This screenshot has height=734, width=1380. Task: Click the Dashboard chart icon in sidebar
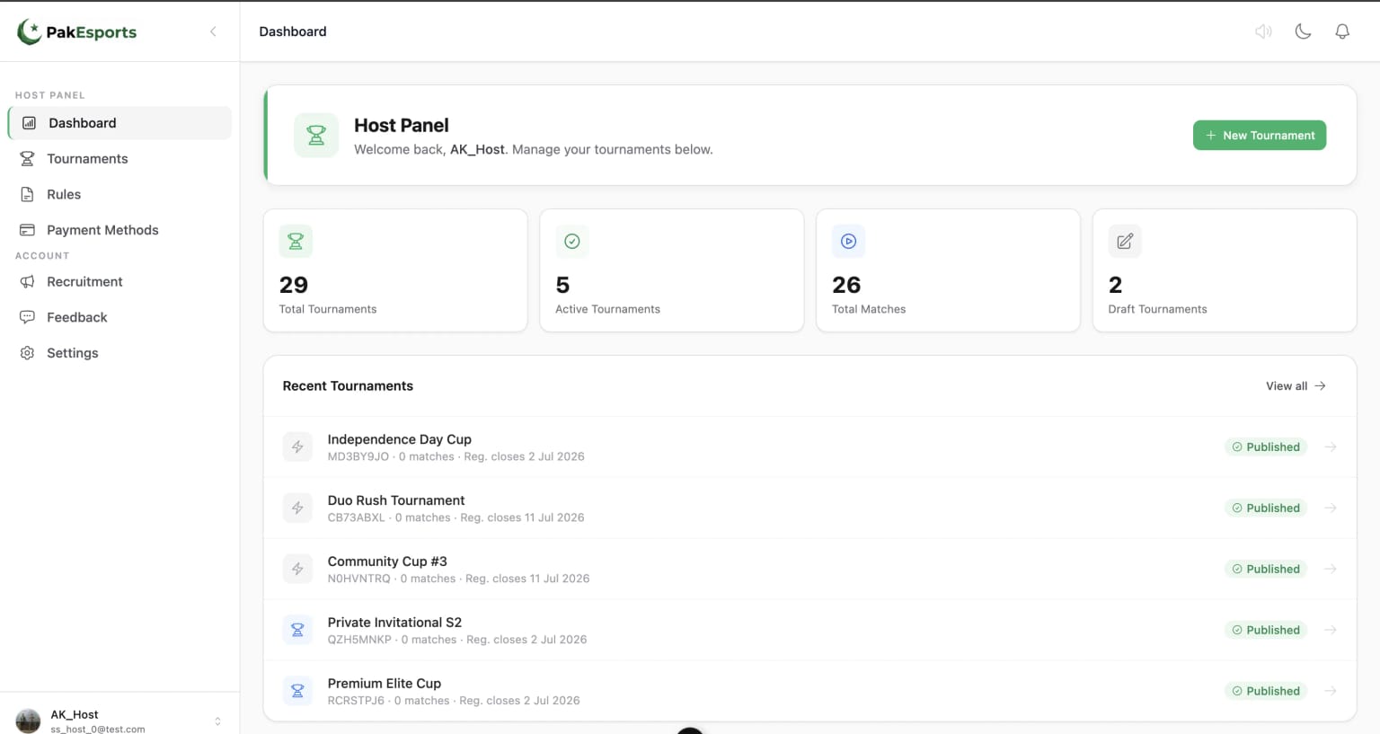[29, 123]
